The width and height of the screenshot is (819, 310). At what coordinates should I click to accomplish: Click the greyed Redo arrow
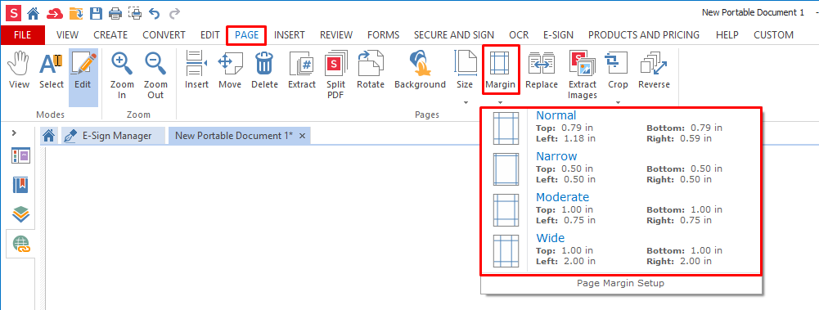(x=174, y=13)
